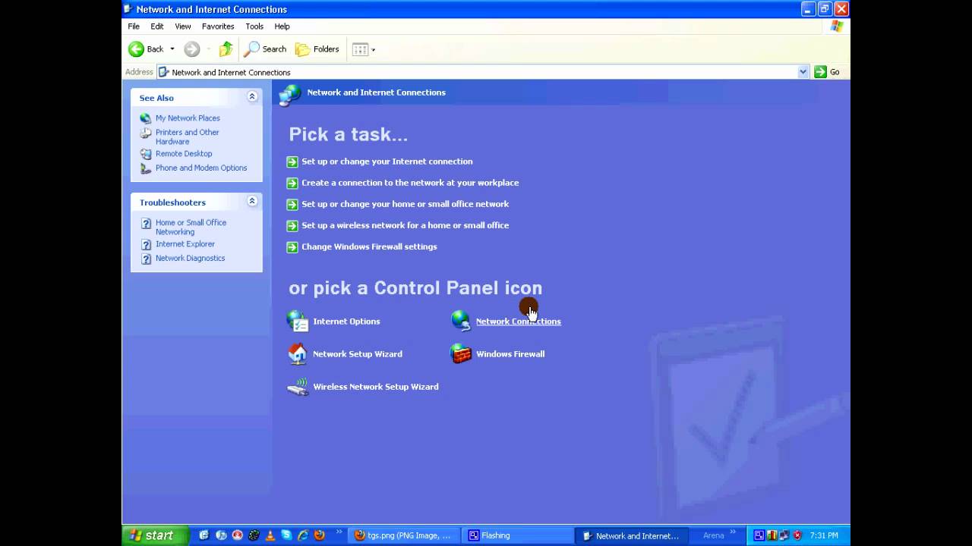Switch to tgs.png taskbar window
Screen dimensions: 972x546
click(403, 535)
